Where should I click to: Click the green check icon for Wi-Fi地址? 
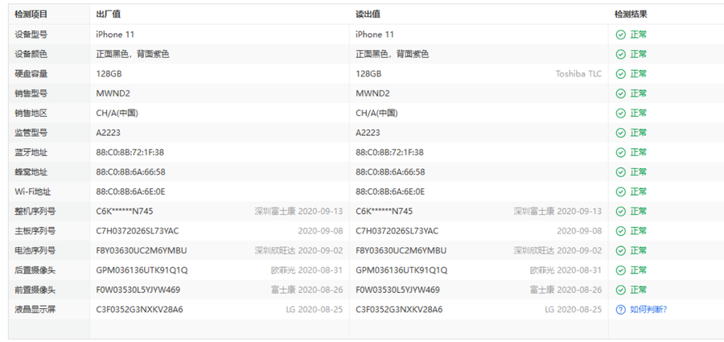[x=620, y=192]
